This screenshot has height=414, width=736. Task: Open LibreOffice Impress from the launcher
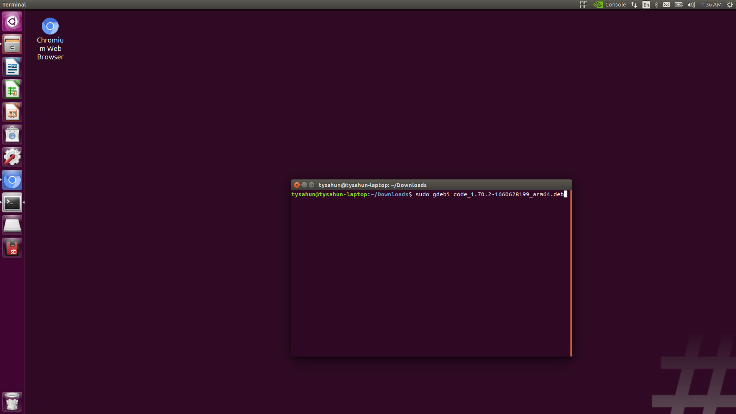pos(12,112)
